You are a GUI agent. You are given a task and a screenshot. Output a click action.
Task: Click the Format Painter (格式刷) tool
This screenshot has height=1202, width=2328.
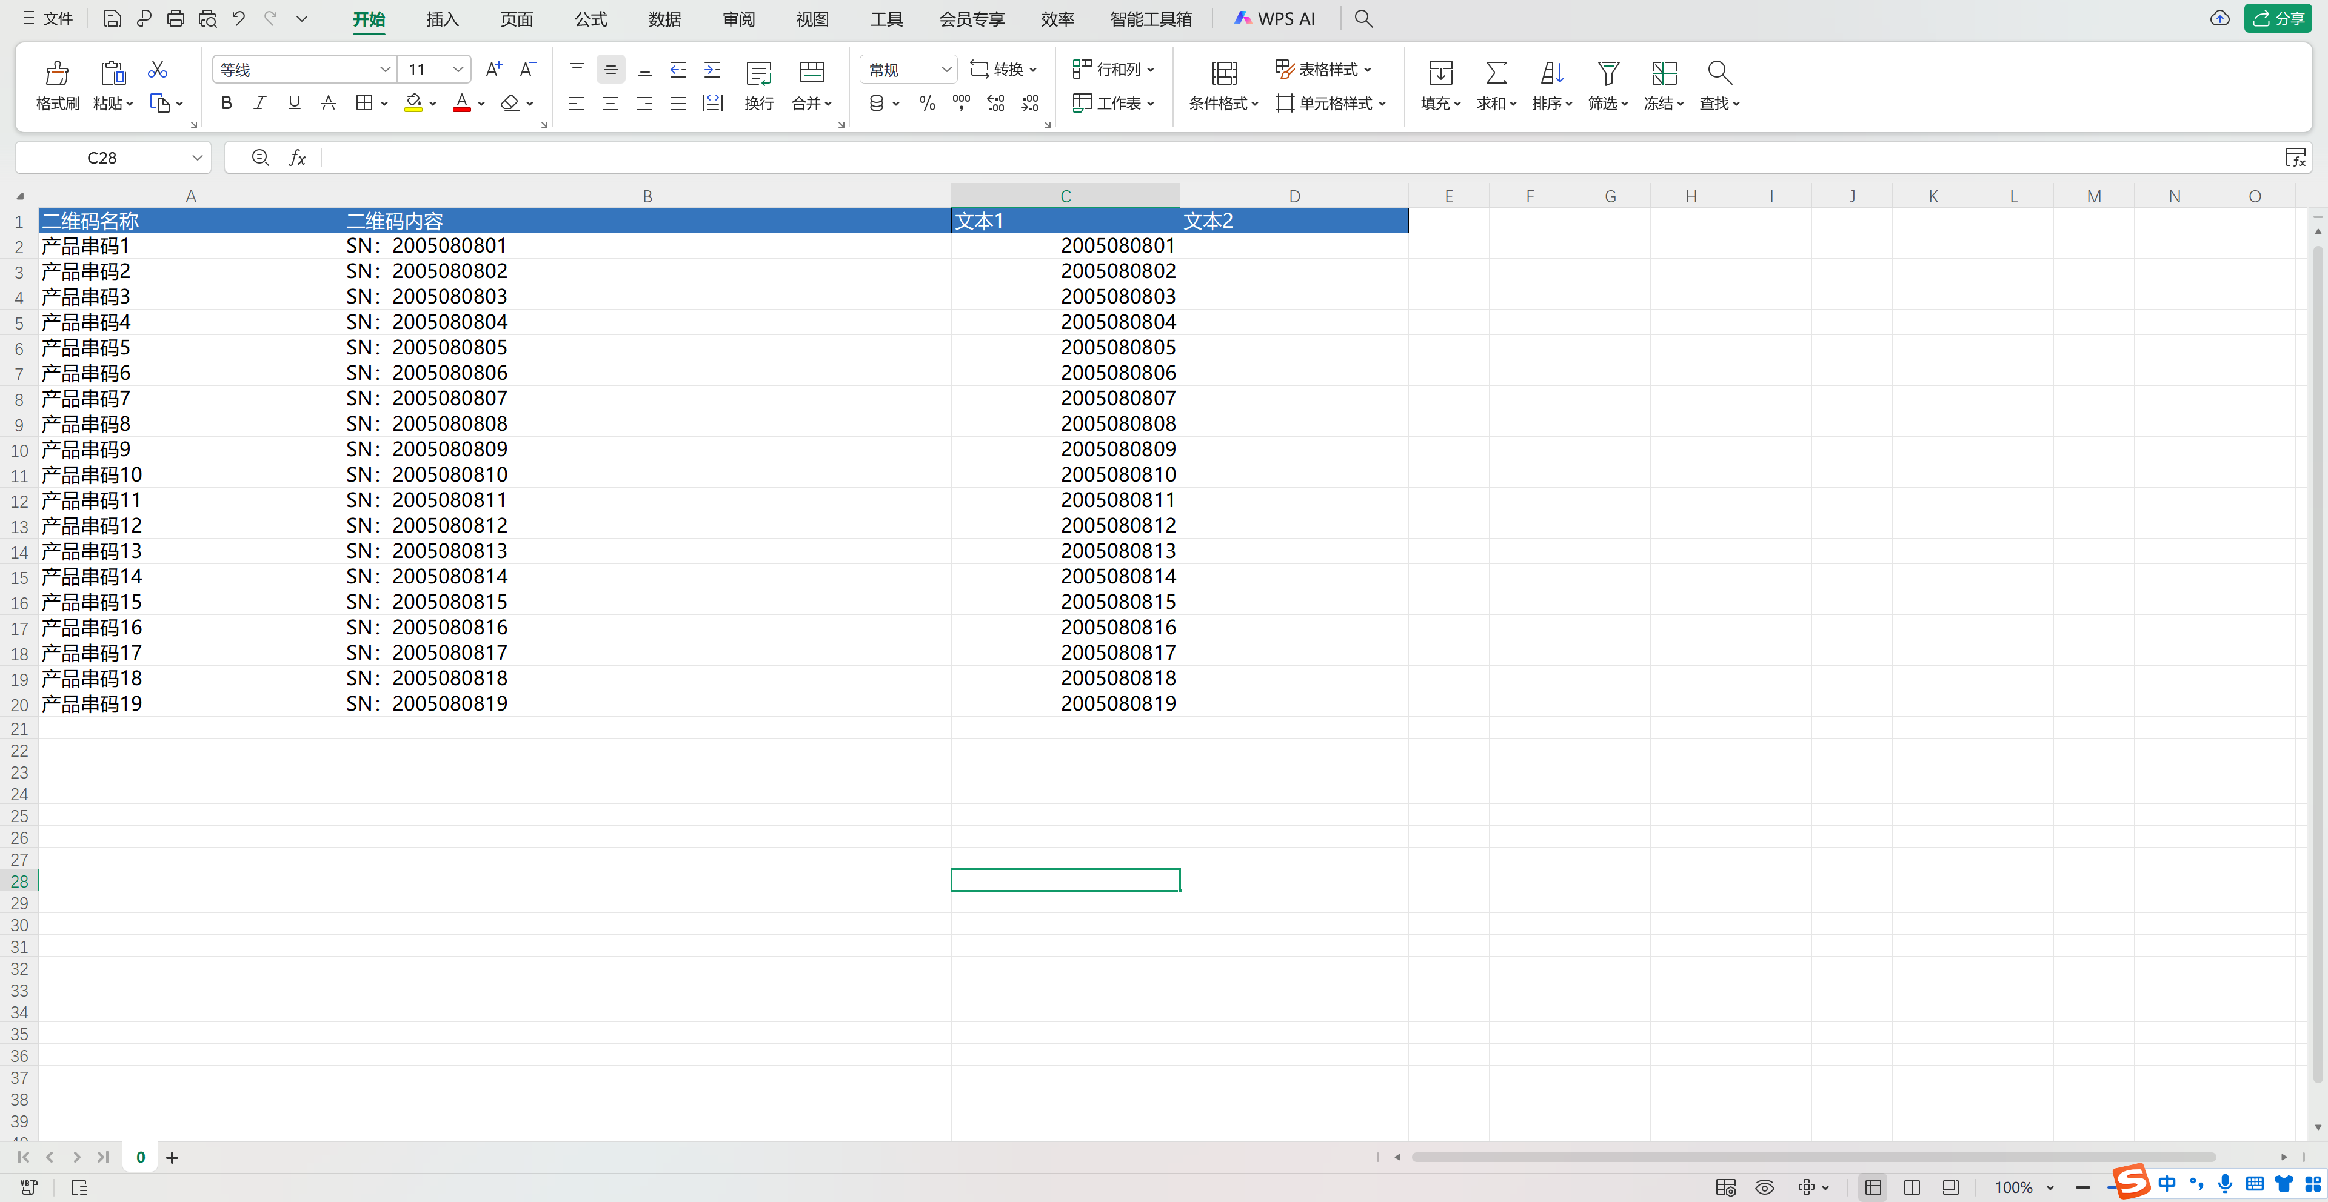(x=57, y=86)
